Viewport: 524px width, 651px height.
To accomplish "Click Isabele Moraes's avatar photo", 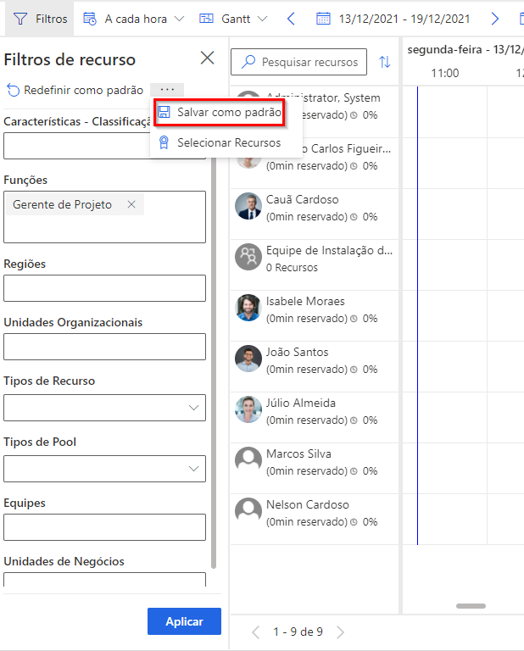I will [248, 308].
